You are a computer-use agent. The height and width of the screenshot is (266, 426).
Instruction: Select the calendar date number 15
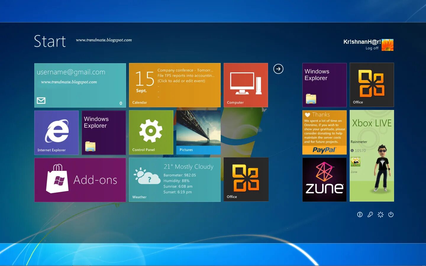click(145, 79)
